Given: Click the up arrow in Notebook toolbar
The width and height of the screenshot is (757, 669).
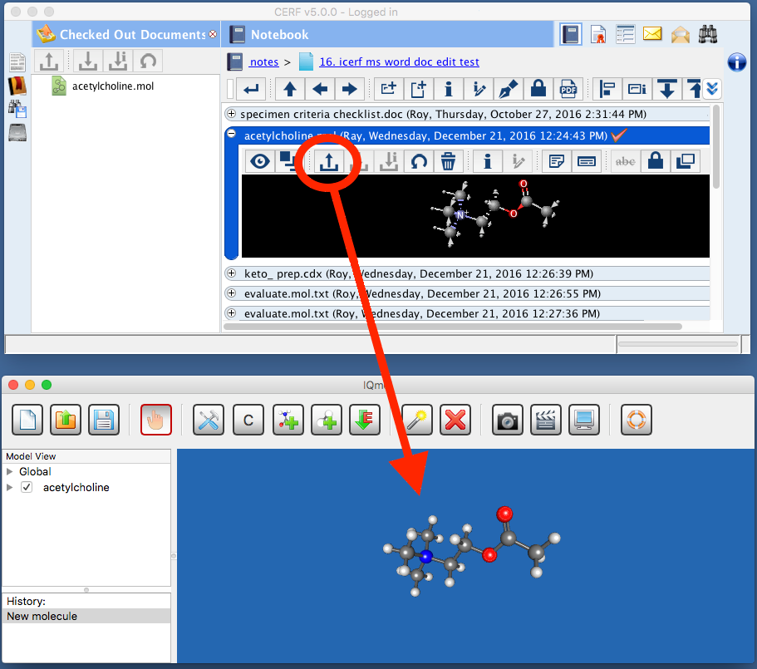Looking at the screenshot, I should (x=290, y=89).
